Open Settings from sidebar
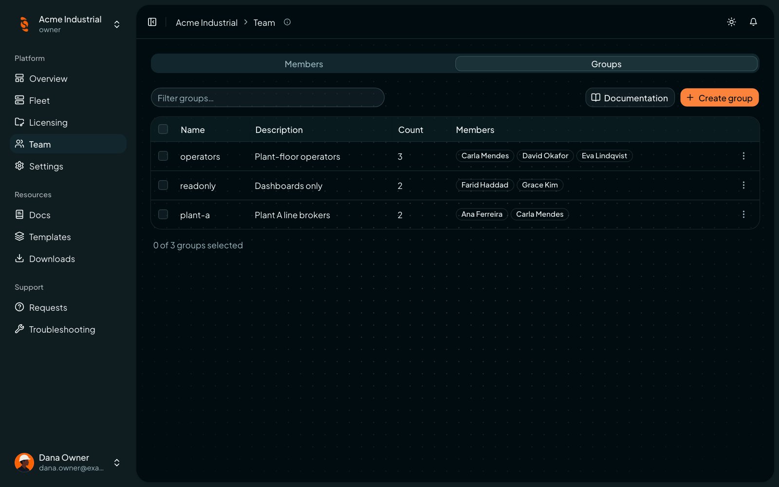Image resolution: width=779 pixels, height=487 pixels. pyautogui.click(x=68, y=166)
